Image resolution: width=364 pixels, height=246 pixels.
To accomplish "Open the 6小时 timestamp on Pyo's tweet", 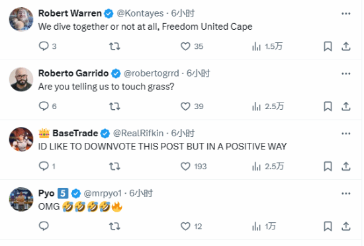I will [x=141, y=193].
